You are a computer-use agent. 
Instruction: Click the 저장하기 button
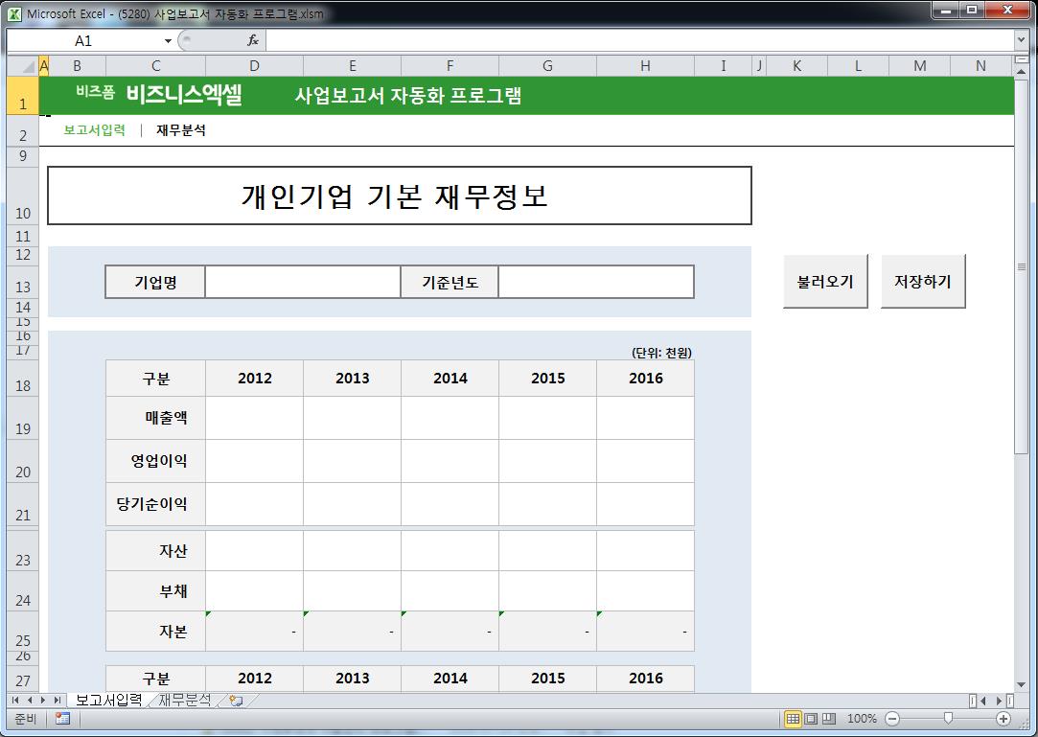923,282
